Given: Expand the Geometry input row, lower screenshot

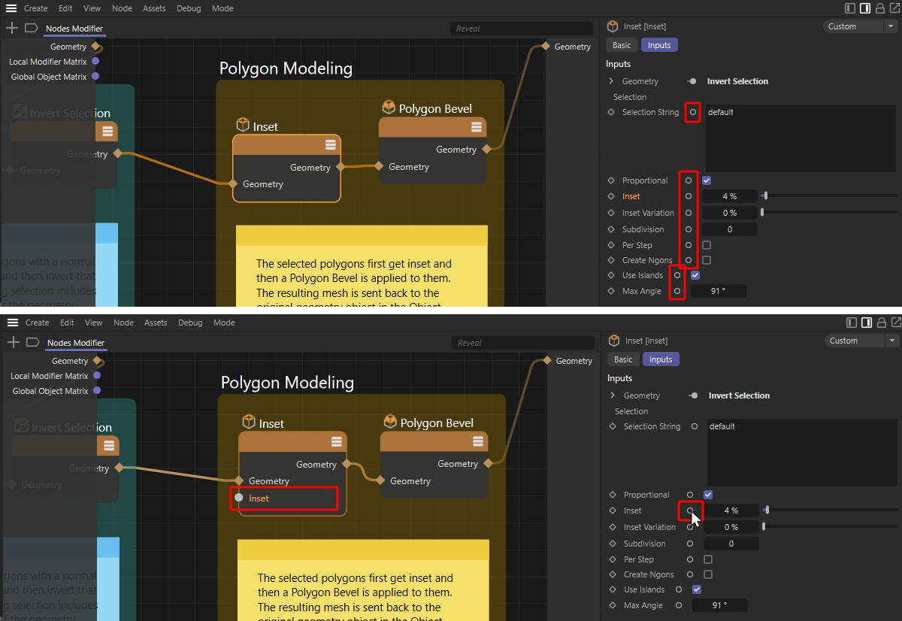Looking at the screenshot, I should pos(613,395).
